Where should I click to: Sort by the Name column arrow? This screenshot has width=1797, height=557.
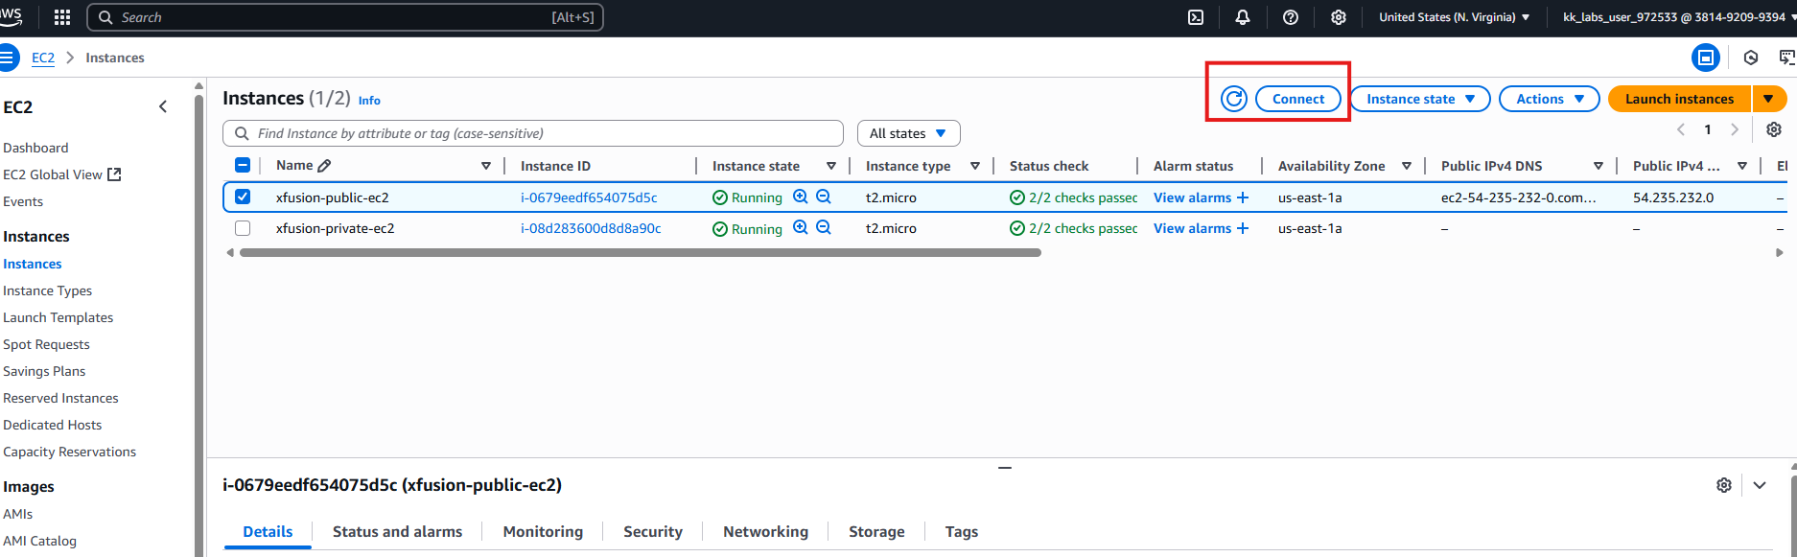[486, 166]
